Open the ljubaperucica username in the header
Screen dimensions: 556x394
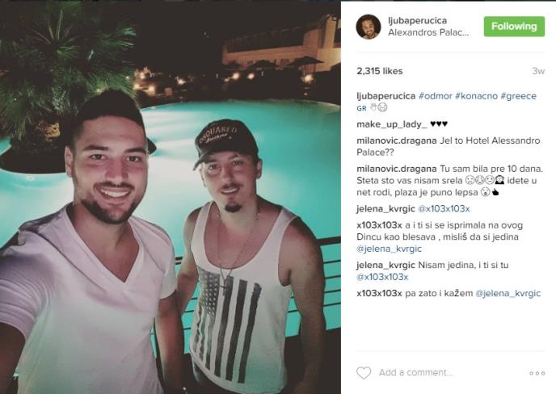click(x=417, y=20)
